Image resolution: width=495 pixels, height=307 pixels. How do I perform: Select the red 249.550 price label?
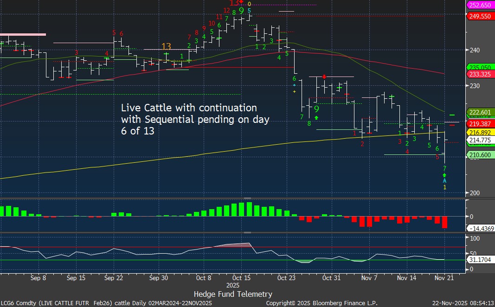pyautogui.click(x=480, y=16)
